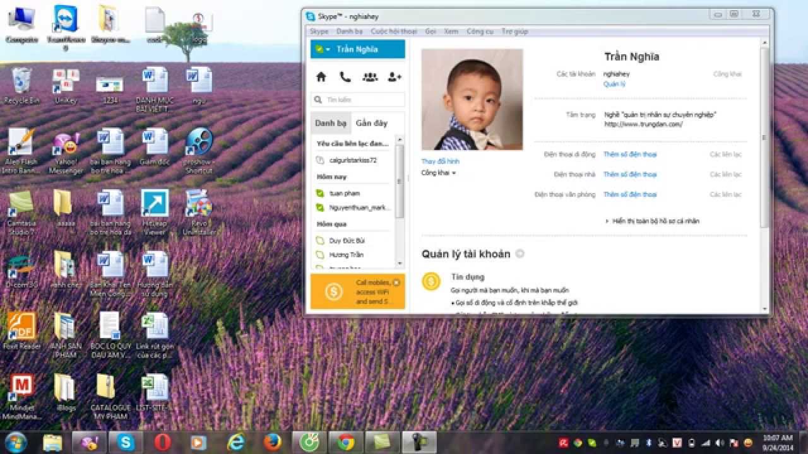This screenshot has height=454, width=808.
Task: Select contact calgurlstarkiss72
Action: (x=353, y=160)
